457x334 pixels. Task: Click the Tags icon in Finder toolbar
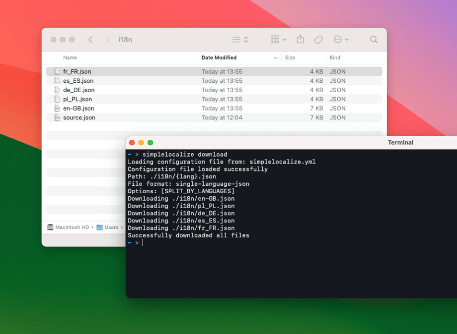click(318, 40)
